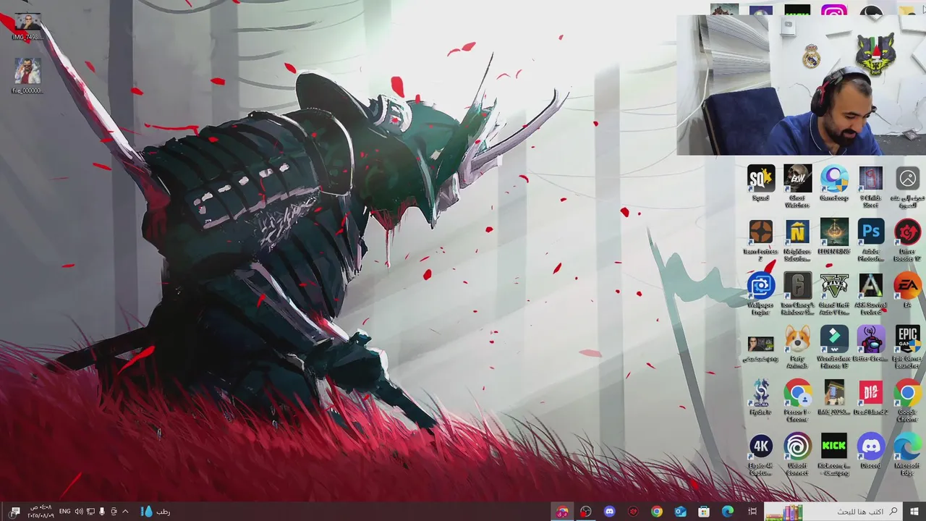926x521 pixels.
Task: Show hidden system tray icons
Action: tap(125, 512)
